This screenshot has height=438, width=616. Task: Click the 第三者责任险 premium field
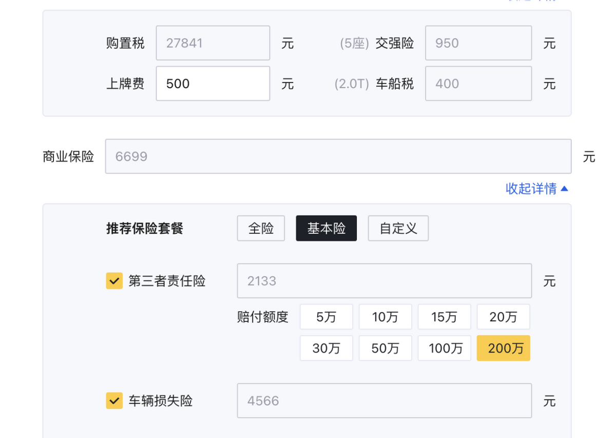coord(384,281)
